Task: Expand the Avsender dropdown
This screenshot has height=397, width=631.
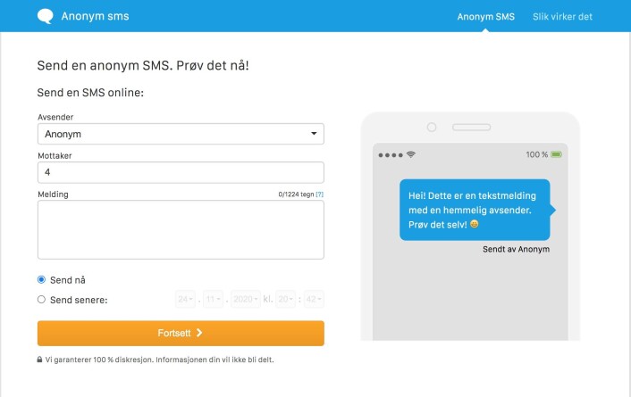Action: tap(181, 134)
